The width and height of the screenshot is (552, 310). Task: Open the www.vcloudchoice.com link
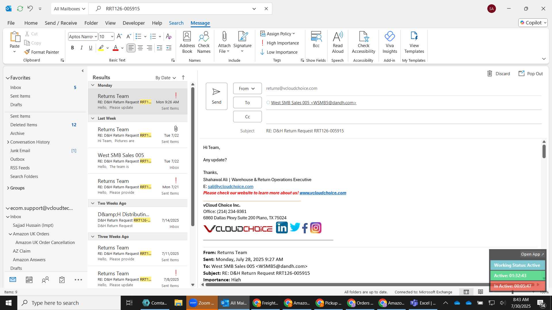click(323, 193)
